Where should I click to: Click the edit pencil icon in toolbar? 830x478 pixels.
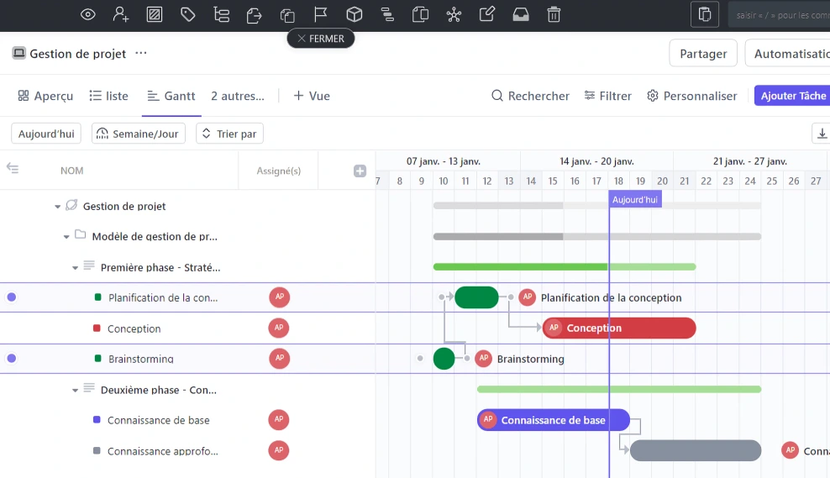point(487,14)
